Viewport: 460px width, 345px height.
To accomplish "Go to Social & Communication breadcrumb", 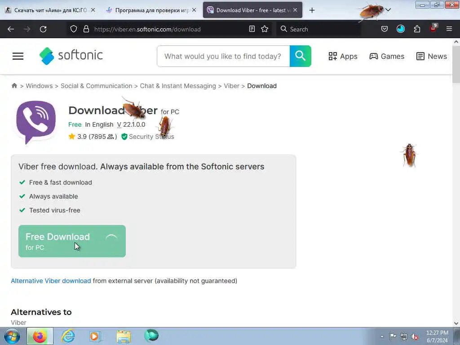I will (96, 86).
